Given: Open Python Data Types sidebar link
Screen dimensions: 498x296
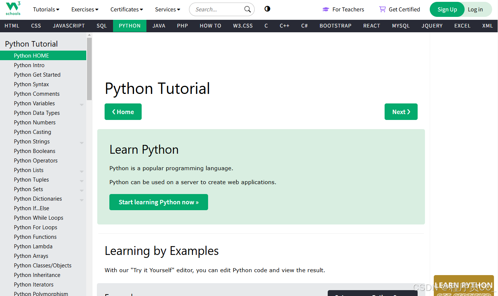Looking at the screenshot, I should (x=43, y=113).
